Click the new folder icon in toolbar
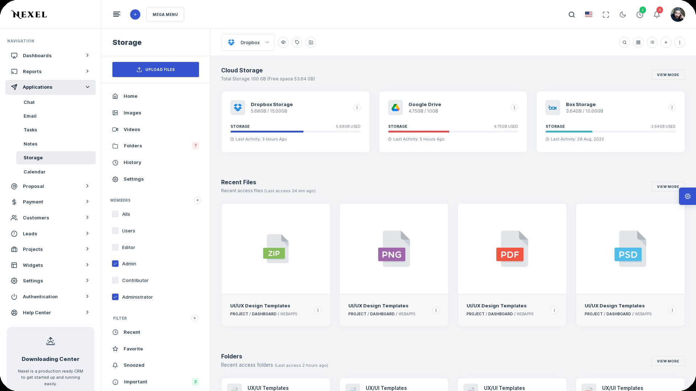This screenshot has height=391, width=696. (311, 42)
